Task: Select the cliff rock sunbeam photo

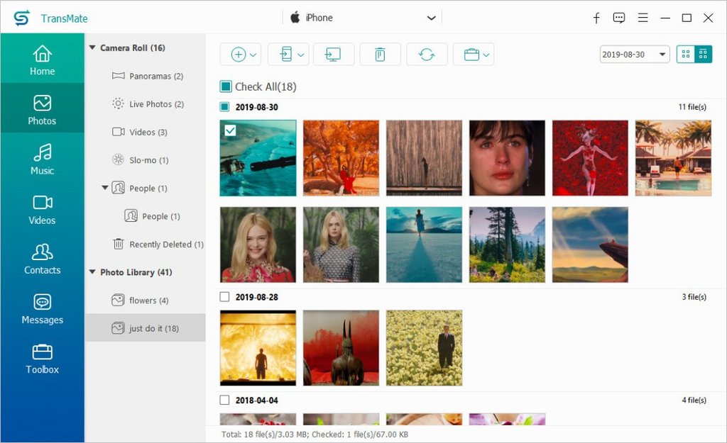Action: coord(590,245)
